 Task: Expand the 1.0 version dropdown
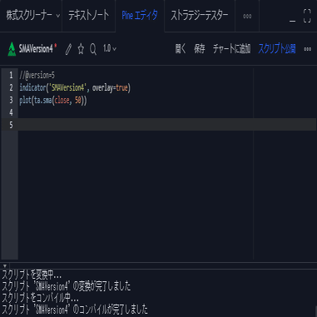coord(110,49)
